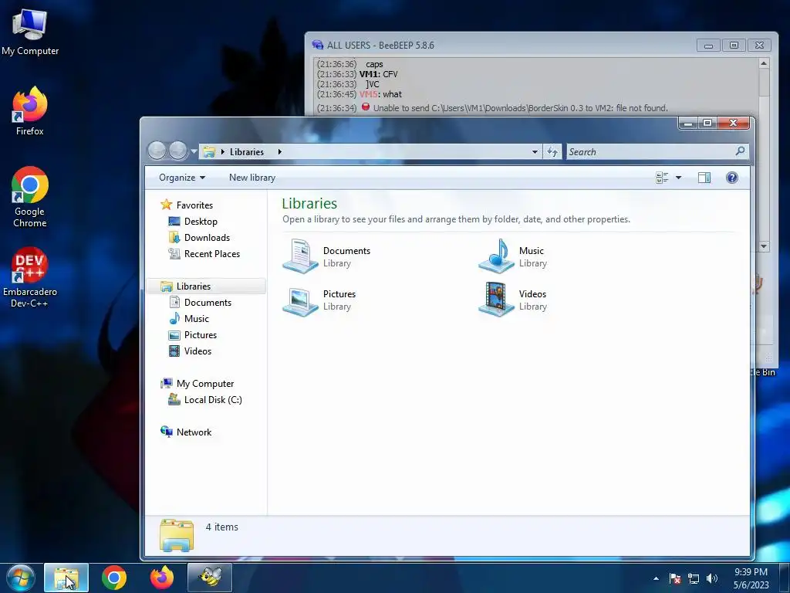Click the Embarcadero Dev-C++ desktop shortcut
The image size is (790, 593).
30,277
